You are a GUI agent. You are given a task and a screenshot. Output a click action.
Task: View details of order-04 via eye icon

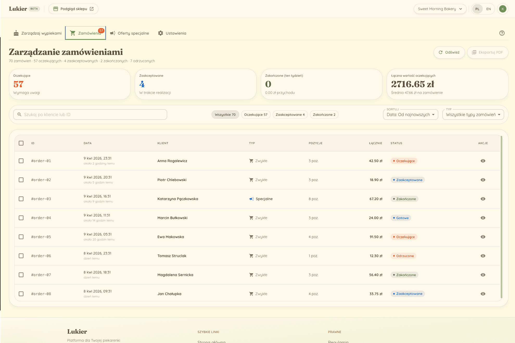[483, 218]
